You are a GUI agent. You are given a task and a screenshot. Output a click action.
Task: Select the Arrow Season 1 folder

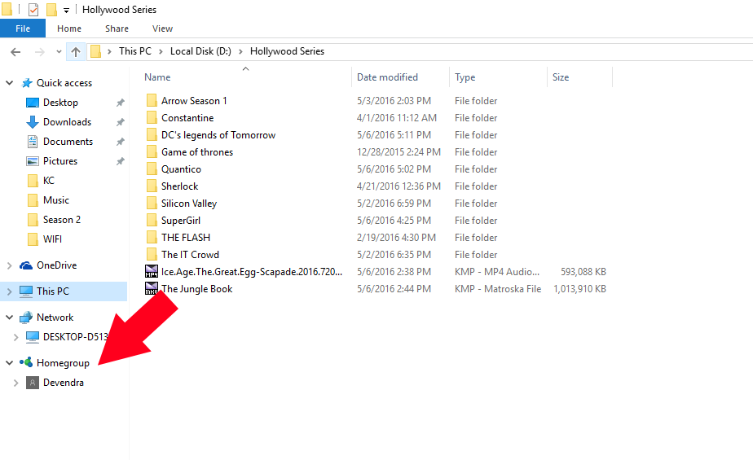point(193,101)
